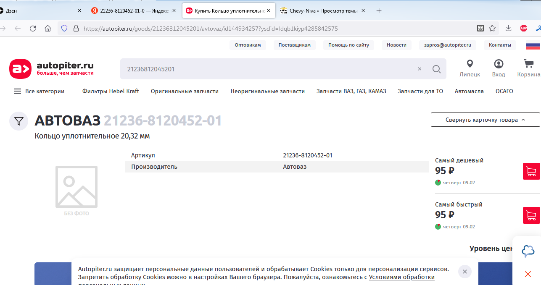541x285 pixels.
Task: Click the shield tracking protection icon
Action: (x=64, y=29)
